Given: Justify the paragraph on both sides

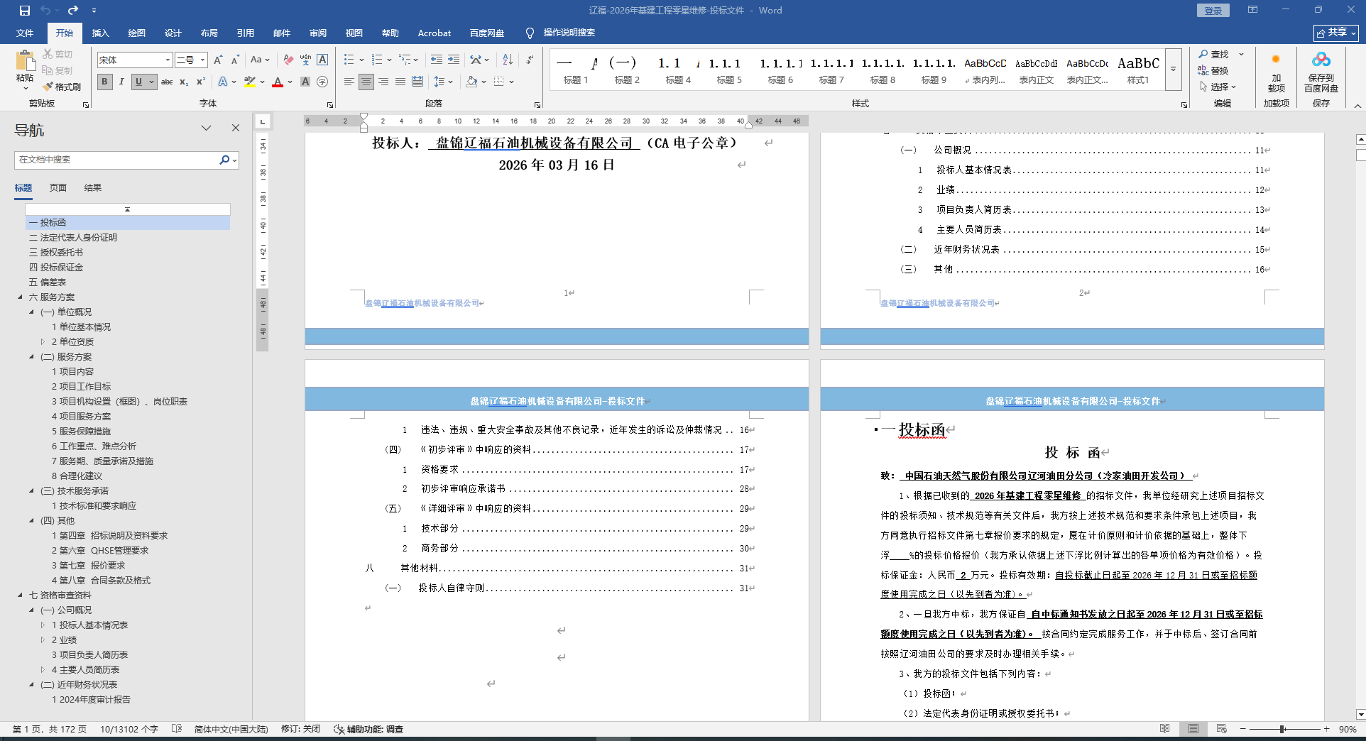Looking at the screenshot, I should click(x=400, y=82).
